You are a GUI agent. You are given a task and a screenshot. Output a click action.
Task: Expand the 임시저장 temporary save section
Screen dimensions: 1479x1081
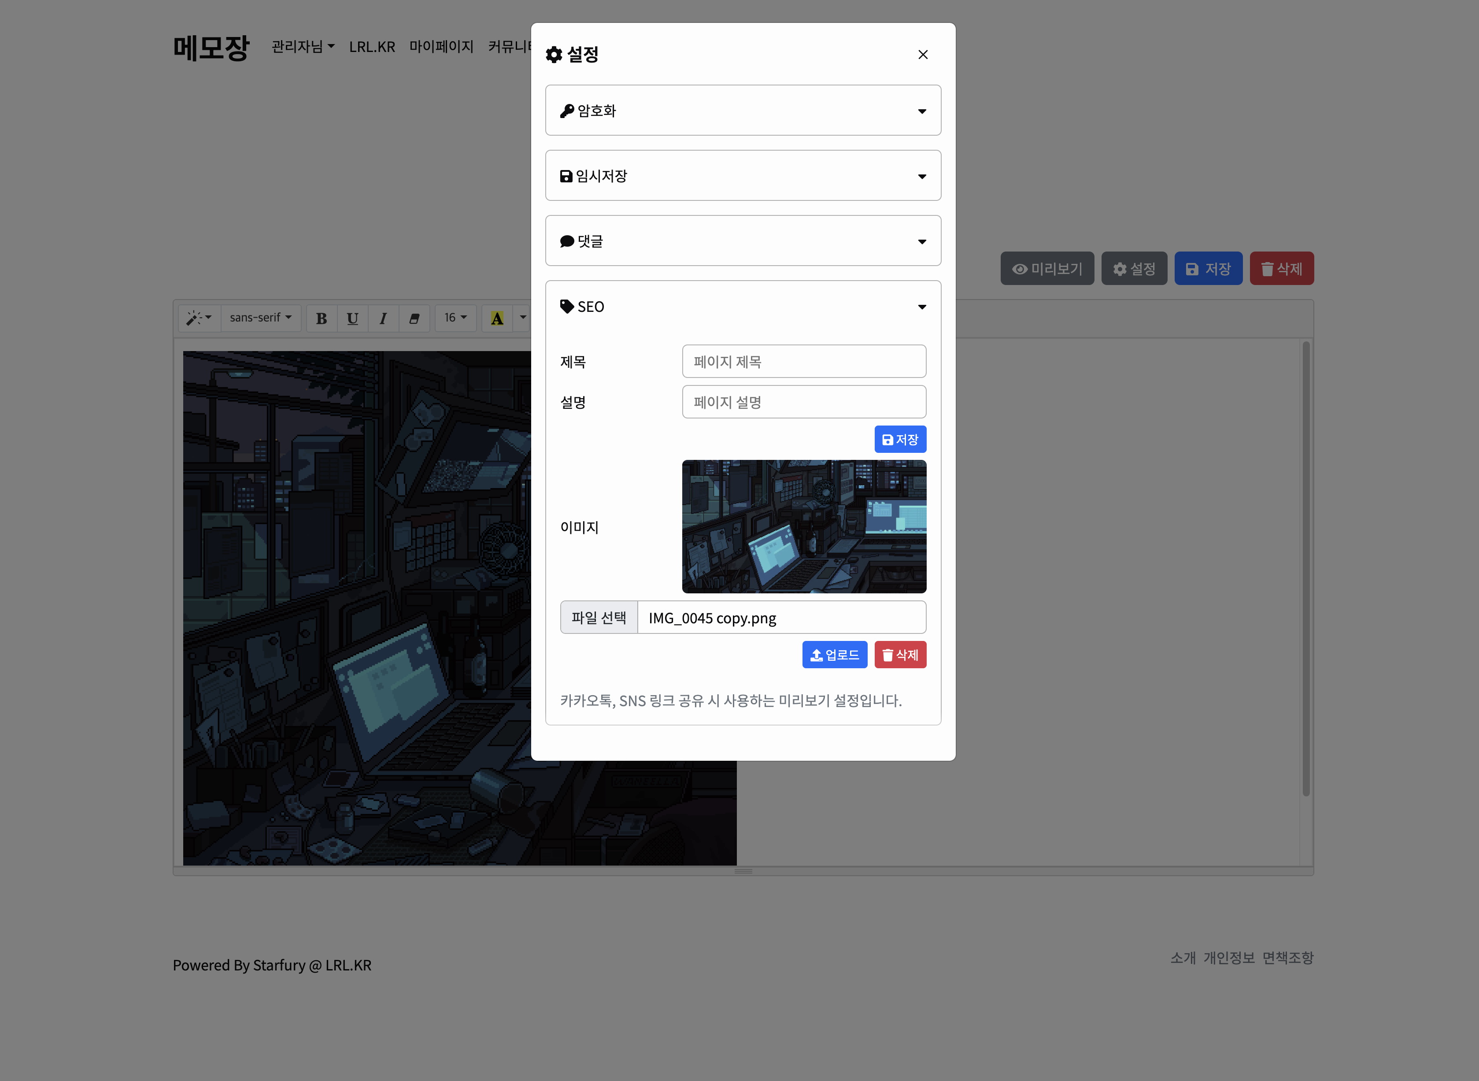pos(743,176)
